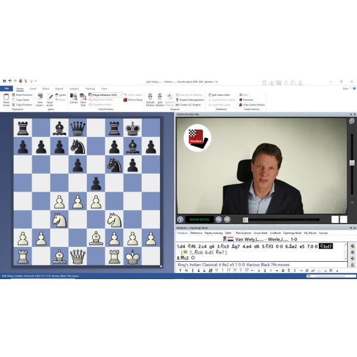Viewport: 357px width, 357px height.
Task: Search position on Hard Disk
Action: (83, 100)
